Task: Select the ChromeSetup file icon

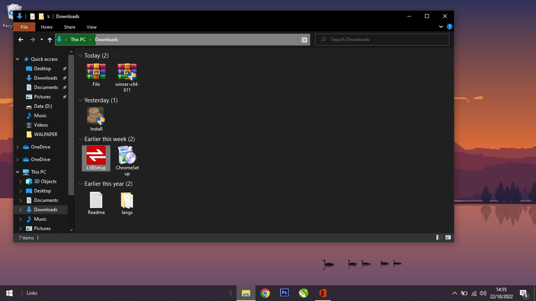Action: 127,155
